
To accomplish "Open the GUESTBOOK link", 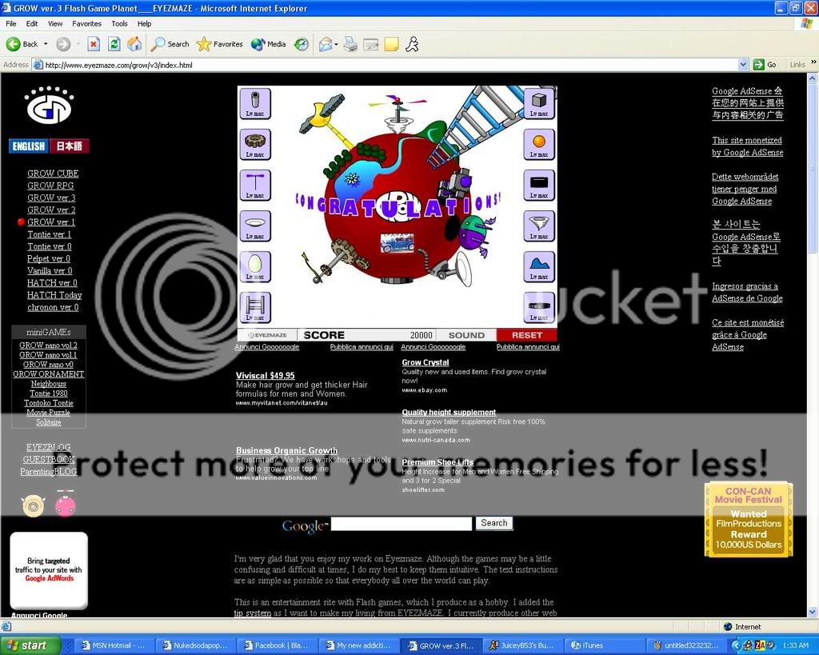I will pos(49,459).
